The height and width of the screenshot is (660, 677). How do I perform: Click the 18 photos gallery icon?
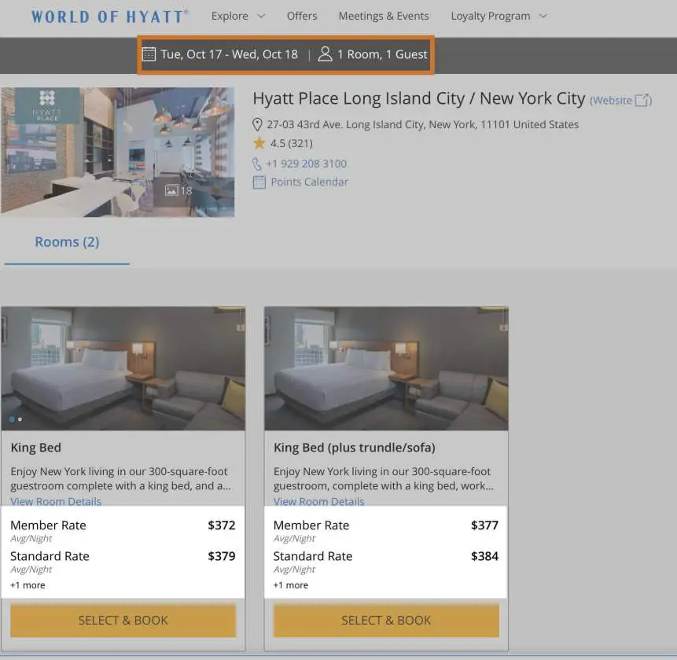[178, 190]
